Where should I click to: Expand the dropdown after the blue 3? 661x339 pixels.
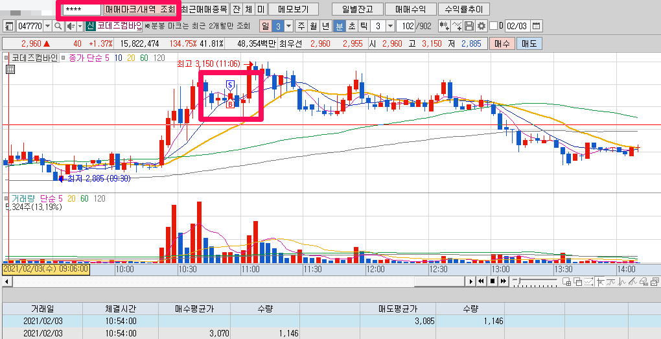289,26
